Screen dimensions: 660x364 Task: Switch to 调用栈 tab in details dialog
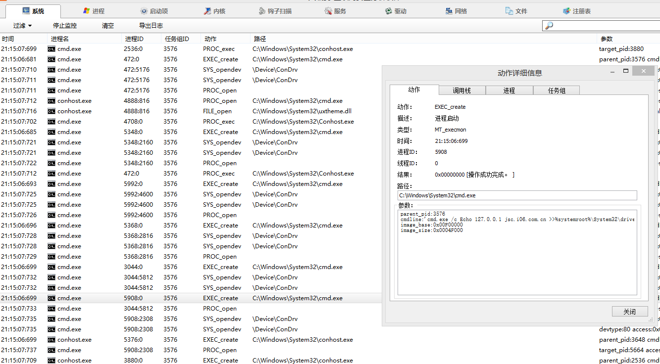click(x=461, y=91)
